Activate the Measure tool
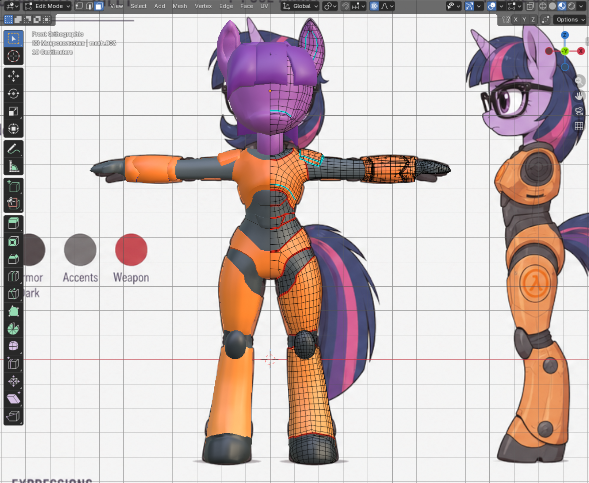The width and height of the screenshot is (589, 483). point(14,167)
